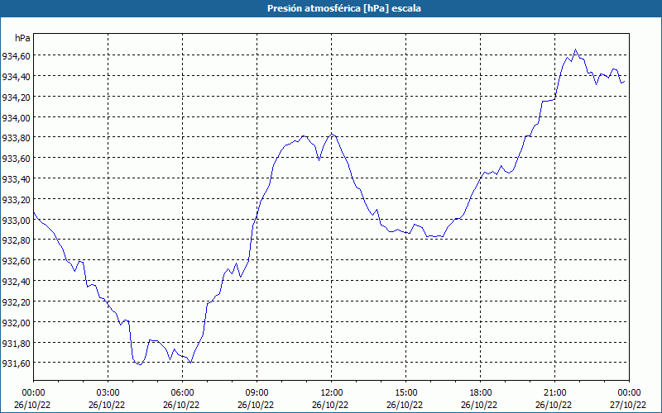
Task: Click the chart title 'Presión atmosférica [hPa] escala'
Action: (x=344, y=8)
